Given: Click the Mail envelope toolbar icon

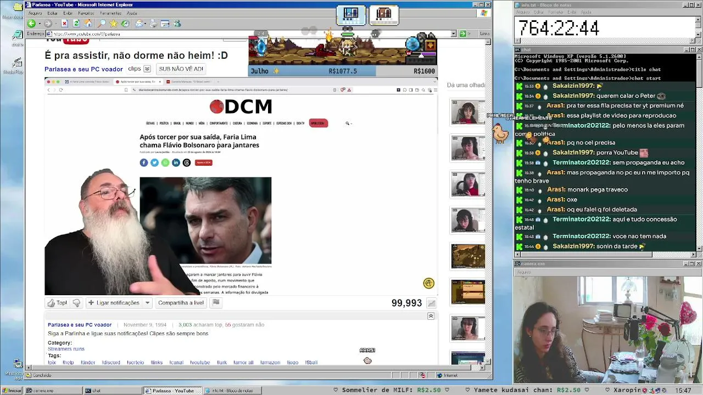Looking at the screenshot, I should click(140, 24).
